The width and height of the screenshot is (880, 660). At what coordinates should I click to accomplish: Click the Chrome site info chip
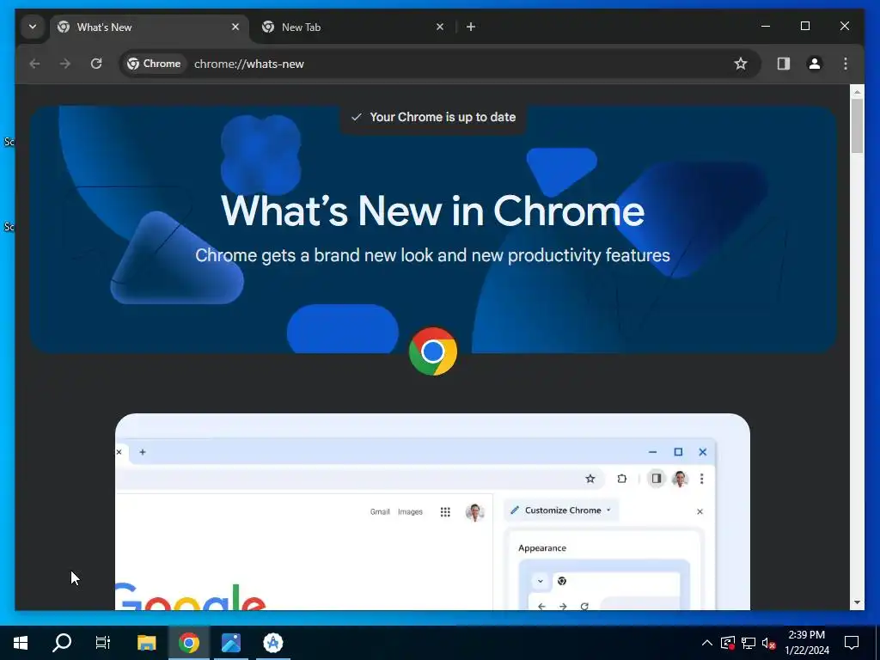pos(155,64)
